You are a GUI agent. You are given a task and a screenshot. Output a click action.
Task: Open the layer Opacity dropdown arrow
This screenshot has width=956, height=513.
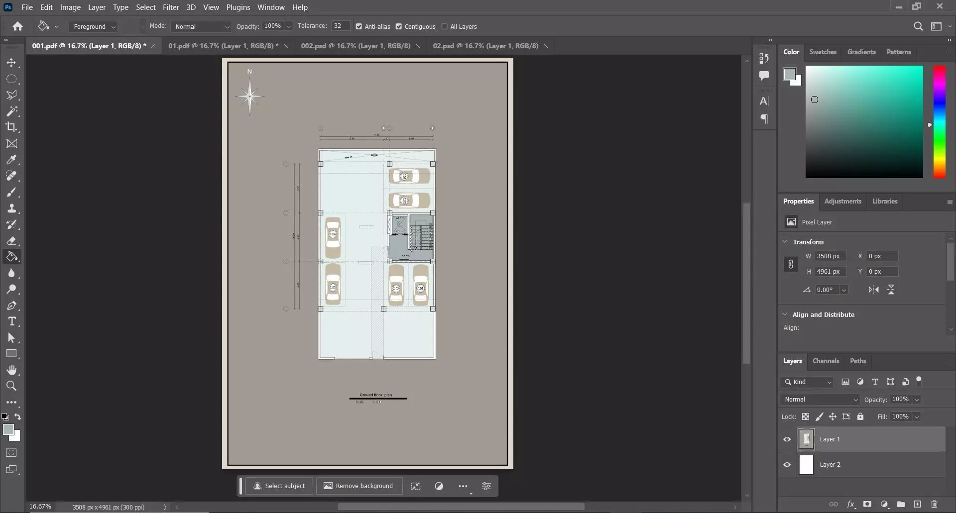(917, 400)
